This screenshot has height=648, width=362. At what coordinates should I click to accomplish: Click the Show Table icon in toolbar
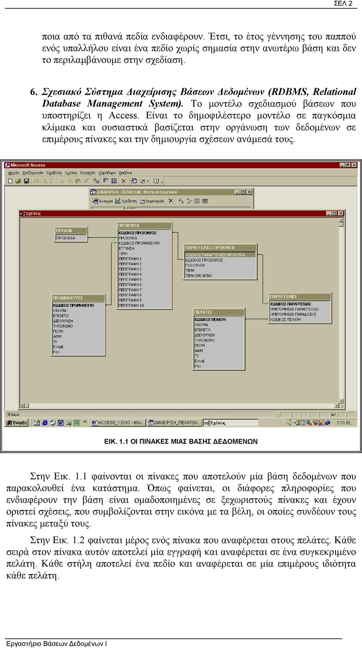96,181
